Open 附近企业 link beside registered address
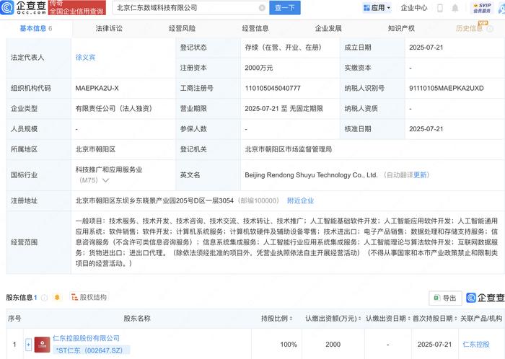The height and width of the screenshot is (359, 505). point(300,200)
